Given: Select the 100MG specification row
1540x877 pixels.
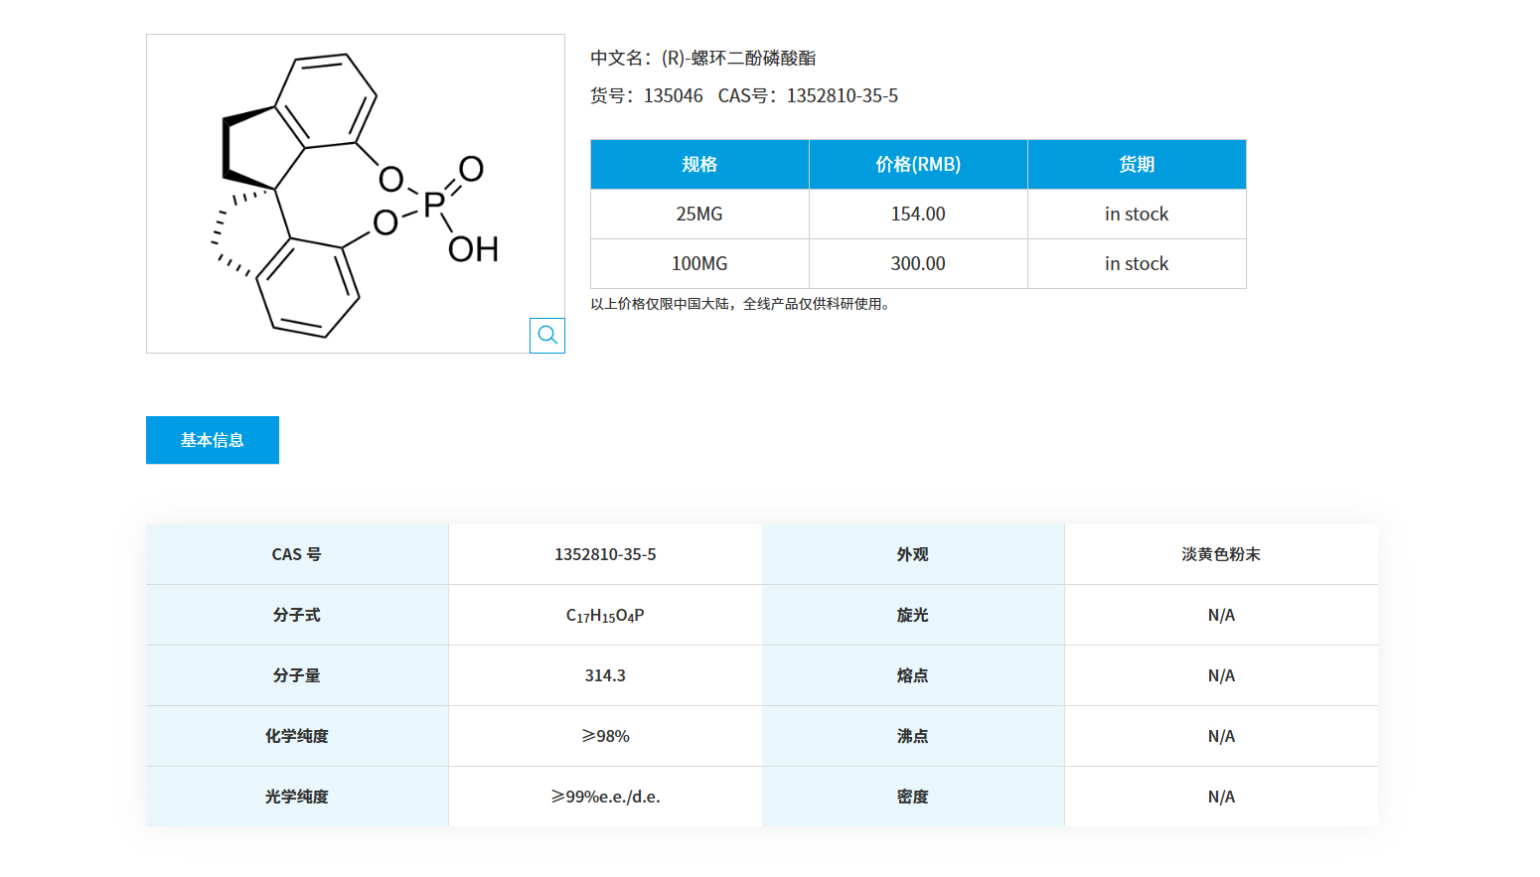Looking at the screenshot, I should [698, 263].
